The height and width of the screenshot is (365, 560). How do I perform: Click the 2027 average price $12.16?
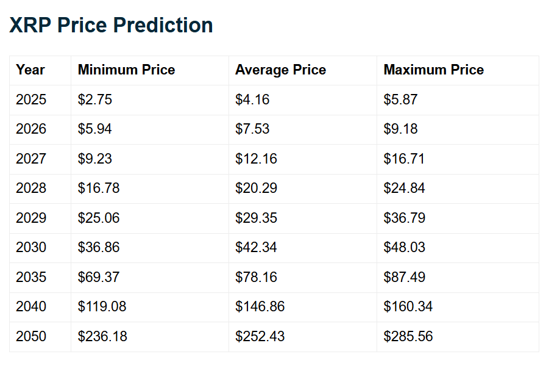(256, 159)
